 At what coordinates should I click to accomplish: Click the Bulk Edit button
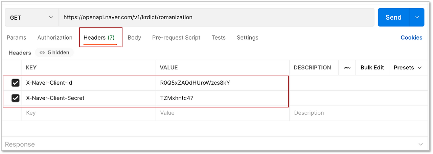372,67
